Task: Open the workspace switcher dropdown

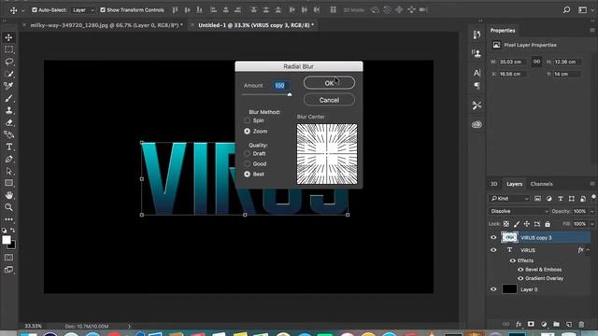Action: pos(584,10)
